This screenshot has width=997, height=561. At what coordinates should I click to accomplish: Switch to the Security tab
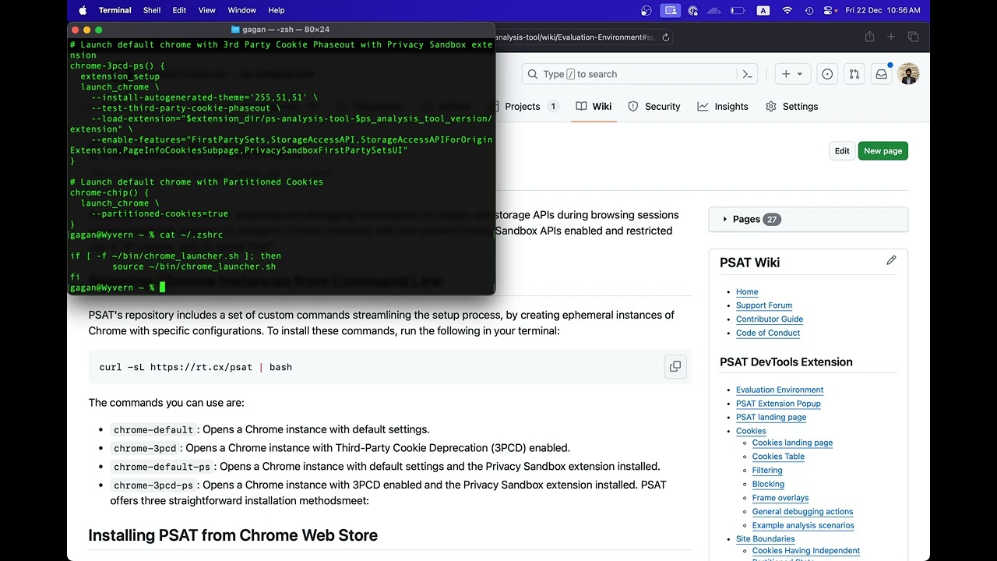(654, 107)
